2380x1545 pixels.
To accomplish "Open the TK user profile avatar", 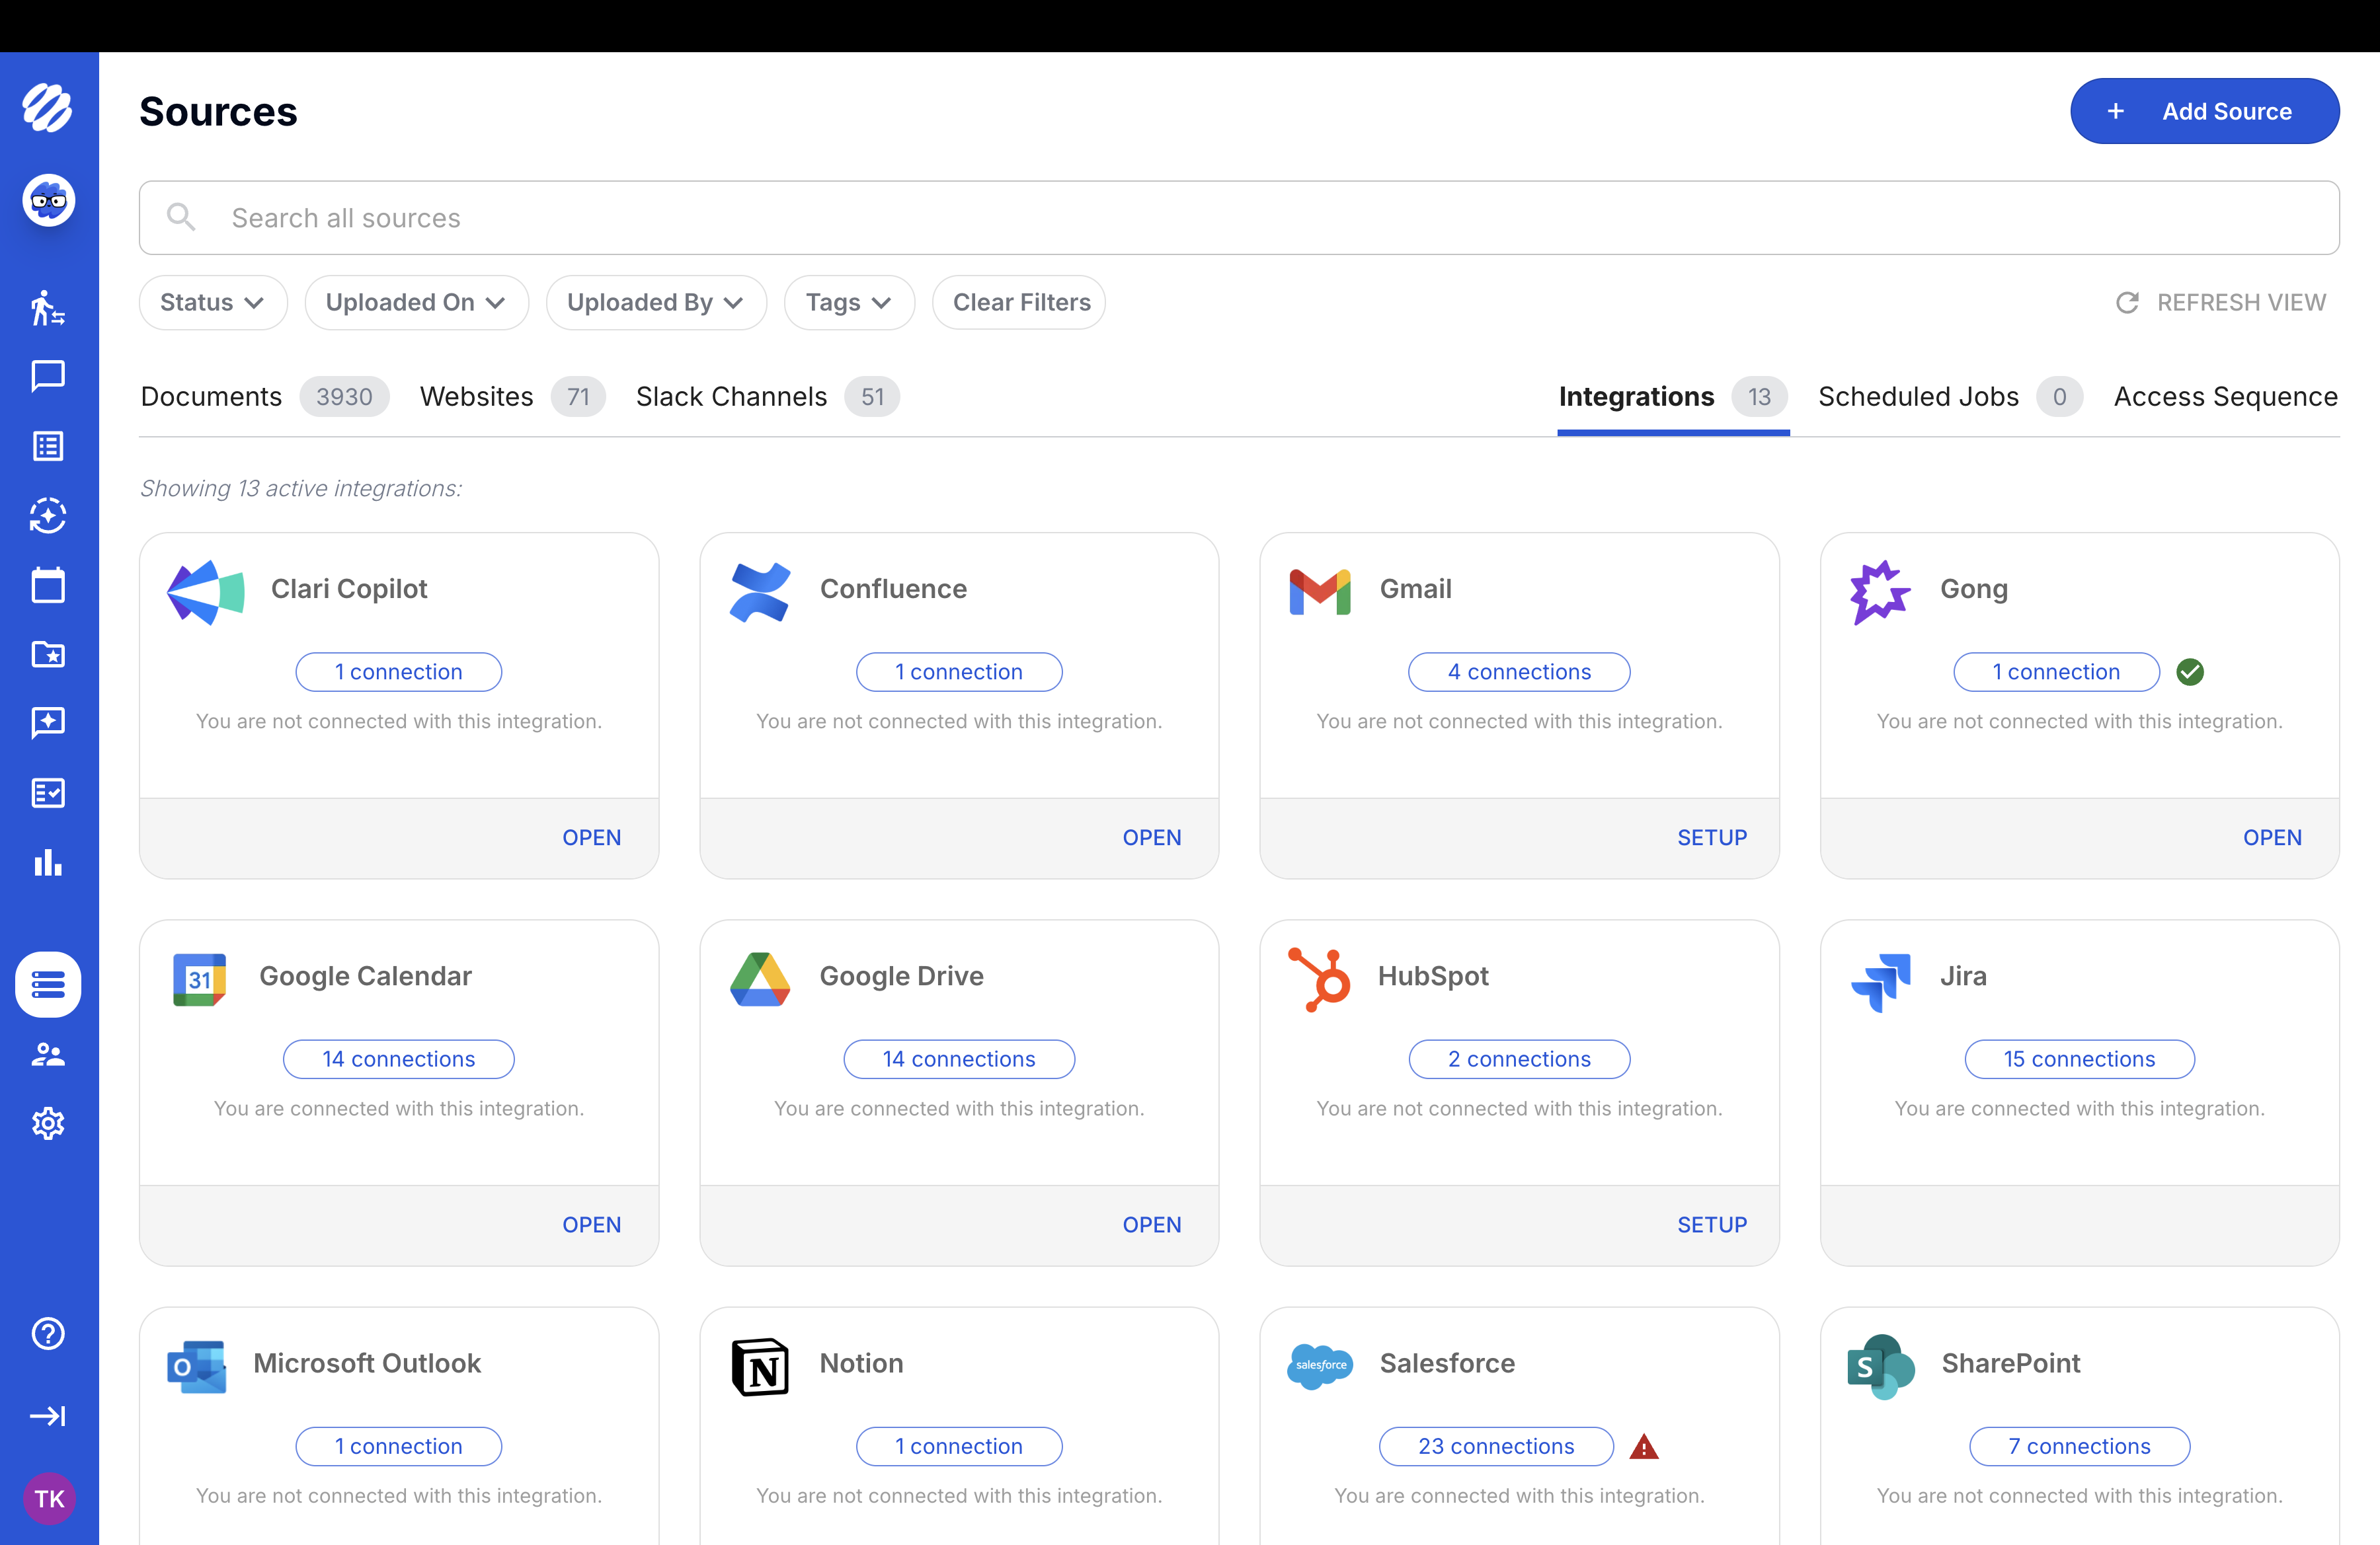I will click(x=49, y=1498).
